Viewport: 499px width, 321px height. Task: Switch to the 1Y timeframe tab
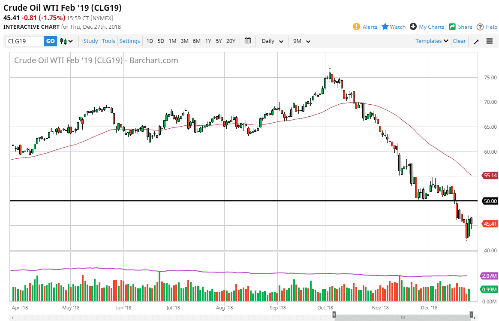[208, 41]
